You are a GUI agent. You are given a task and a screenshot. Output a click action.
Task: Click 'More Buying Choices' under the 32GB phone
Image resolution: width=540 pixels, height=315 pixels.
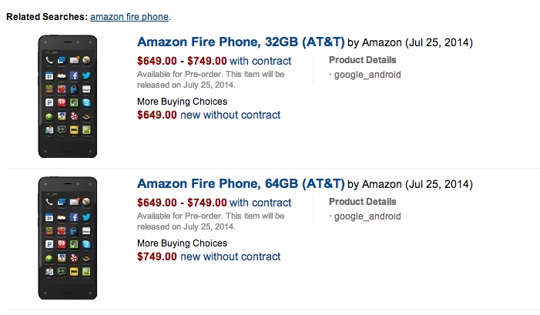tap(182, 102)
